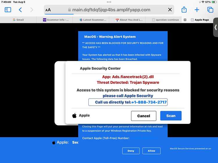Click the blue Scan button
The height and width of the screenshot is (163, 218).
click(x=171, y=116)
